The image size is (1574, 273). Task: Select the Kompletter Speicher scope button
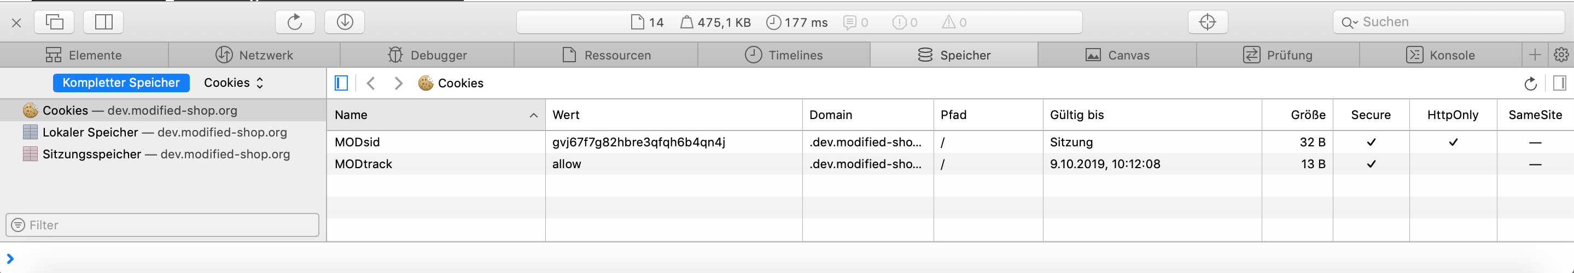point(121,83)
